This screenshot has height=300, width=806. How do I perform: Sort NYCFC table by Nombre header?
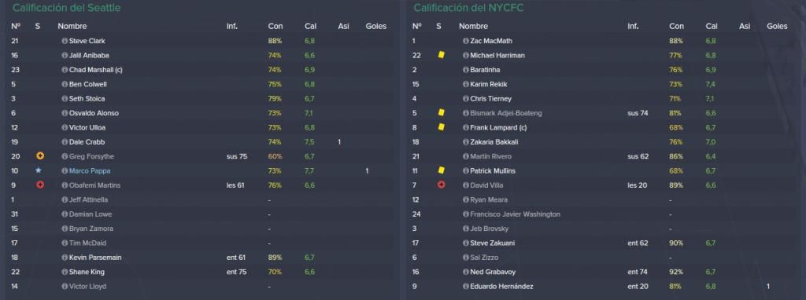[x=473, y=26]
